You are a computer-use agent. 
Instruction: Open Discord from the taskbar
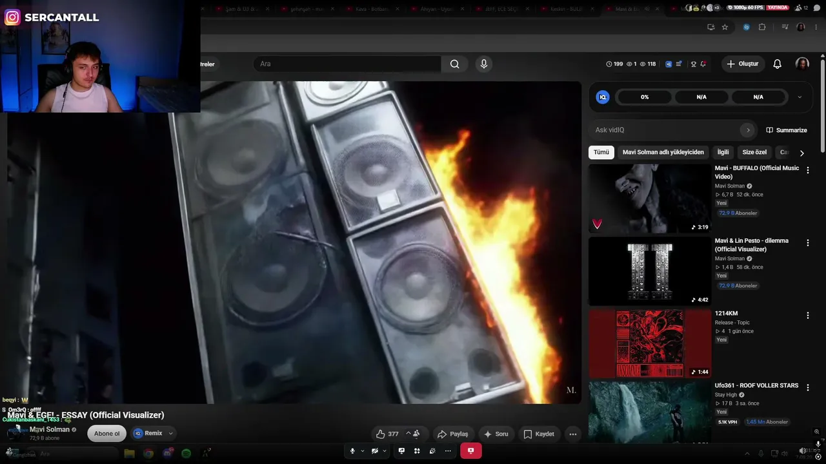coord(169,453)
